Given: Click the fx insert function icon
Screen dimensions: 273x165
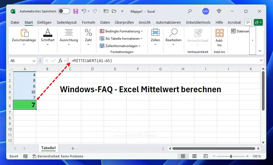Looking at the screenshot, I should tap(60, 61).
